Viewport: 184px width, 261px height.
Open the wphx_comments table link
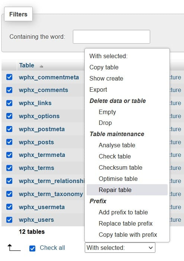(43, 90)
